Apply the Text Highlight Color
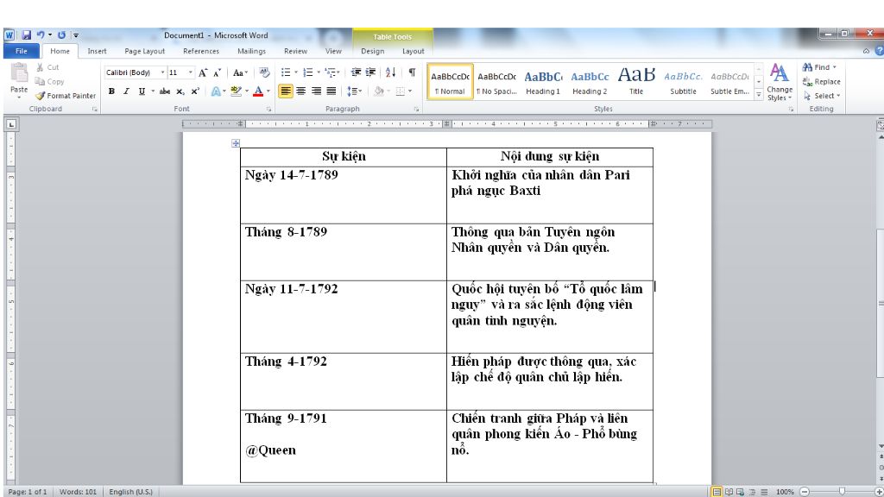Image resolution: width=884 pixels, height=497 pixels. 237,91
